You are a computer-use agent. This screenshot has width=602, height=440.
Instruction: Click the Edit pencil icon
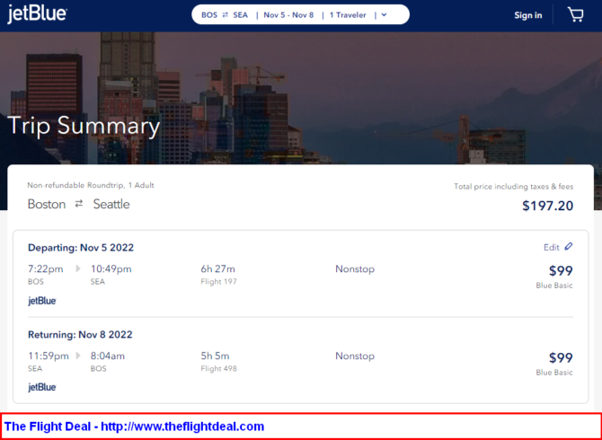[569, 247]
